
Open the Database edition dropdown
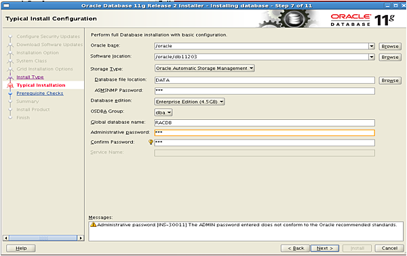(x=189, y=102)
